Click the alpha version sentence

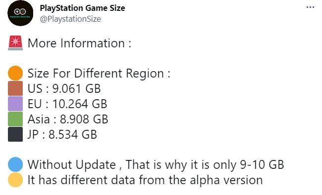[145, 180]
